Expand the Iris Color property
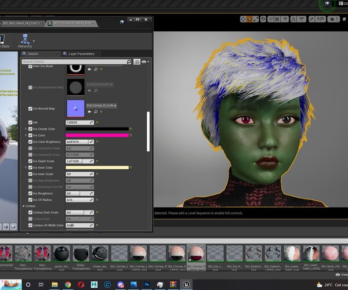This screenshot has width=348, height=290. tap(26, 135)
